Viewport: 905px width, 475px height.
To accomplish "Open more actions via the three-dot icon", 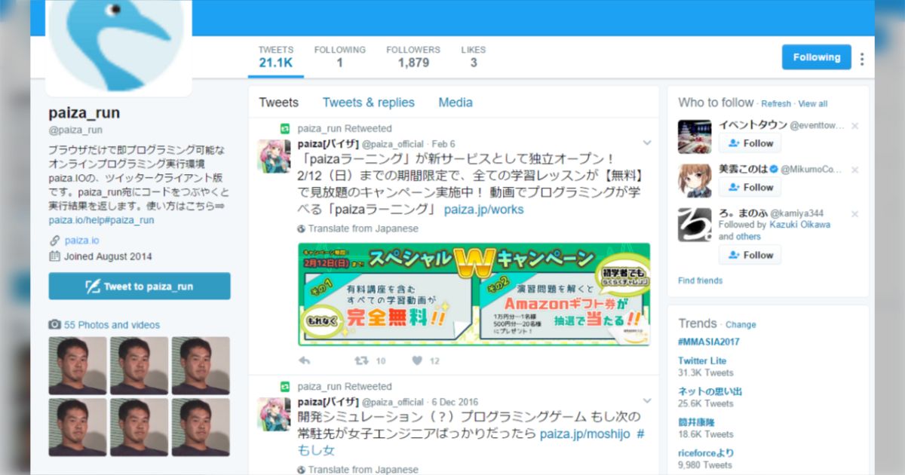I will click(863, 57).
